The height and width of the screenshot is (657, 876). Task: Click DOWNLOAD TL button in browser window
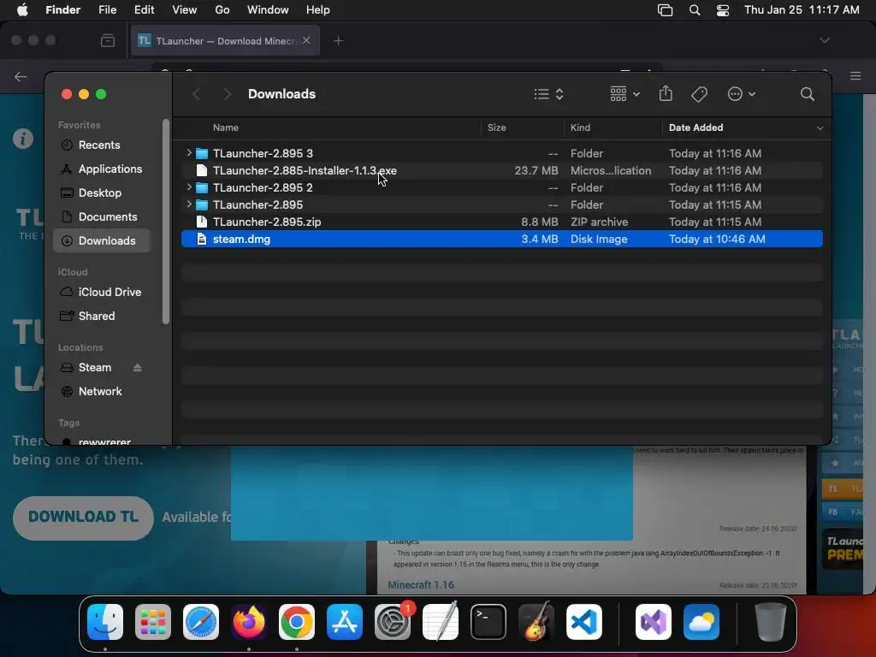(83, 518)
